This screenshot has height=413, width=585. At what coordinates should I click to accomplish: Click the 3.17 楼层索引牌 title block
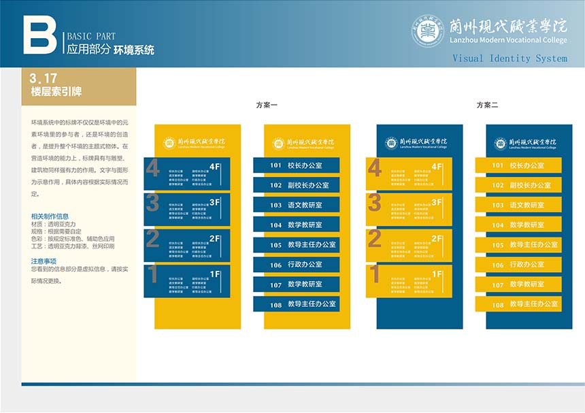click(68, 86)
